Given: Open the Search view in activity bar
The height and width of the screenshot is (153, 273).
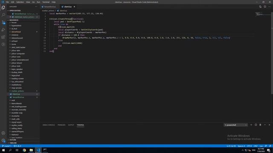Looking at the screenshot, I should click(3, 15).
